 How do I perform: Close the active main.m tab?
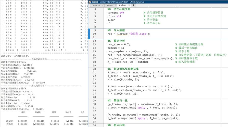(129, 5)
